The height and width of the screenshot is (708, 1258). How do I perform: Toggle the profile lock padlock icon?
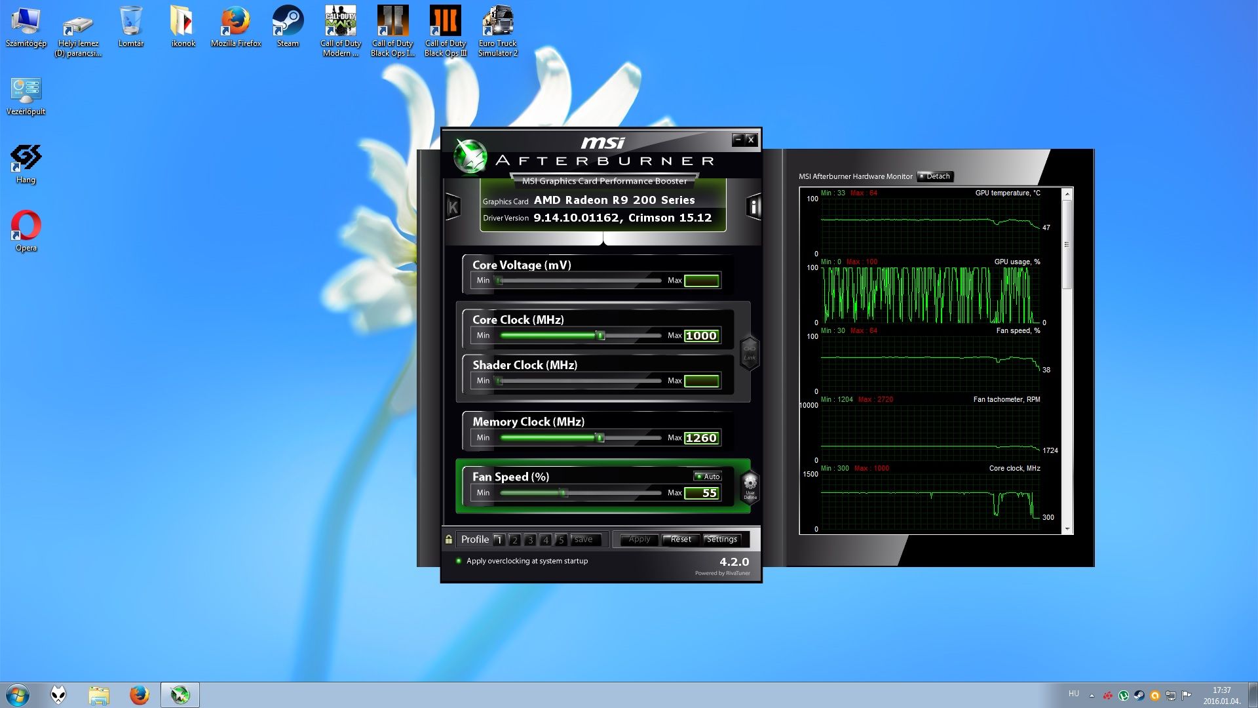449,540
